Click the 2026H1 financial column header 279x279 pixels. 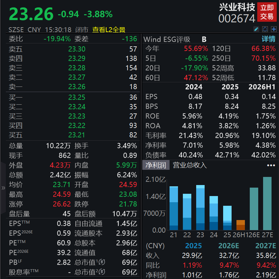coord(262,87)
